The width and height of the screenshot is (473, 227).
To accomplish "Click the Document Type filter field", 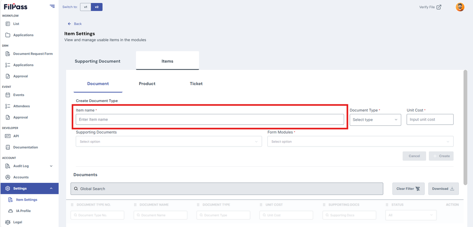I will click(x=223, y=215).
